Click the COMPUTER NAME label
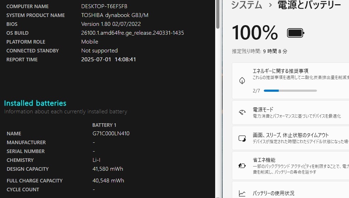The image size is (349, 198). 27,6
